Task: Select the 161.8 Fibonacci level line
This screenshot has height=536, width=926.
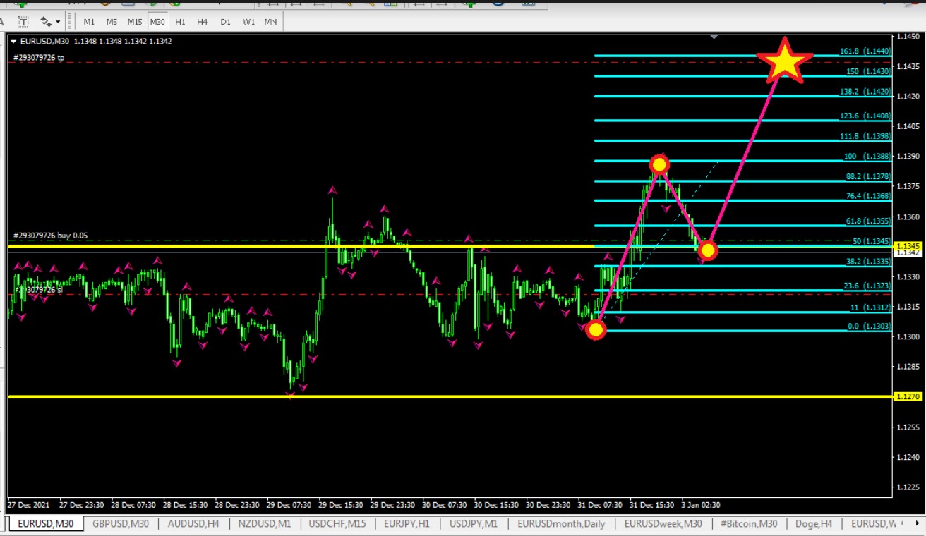Action: [x=742, y=55]
